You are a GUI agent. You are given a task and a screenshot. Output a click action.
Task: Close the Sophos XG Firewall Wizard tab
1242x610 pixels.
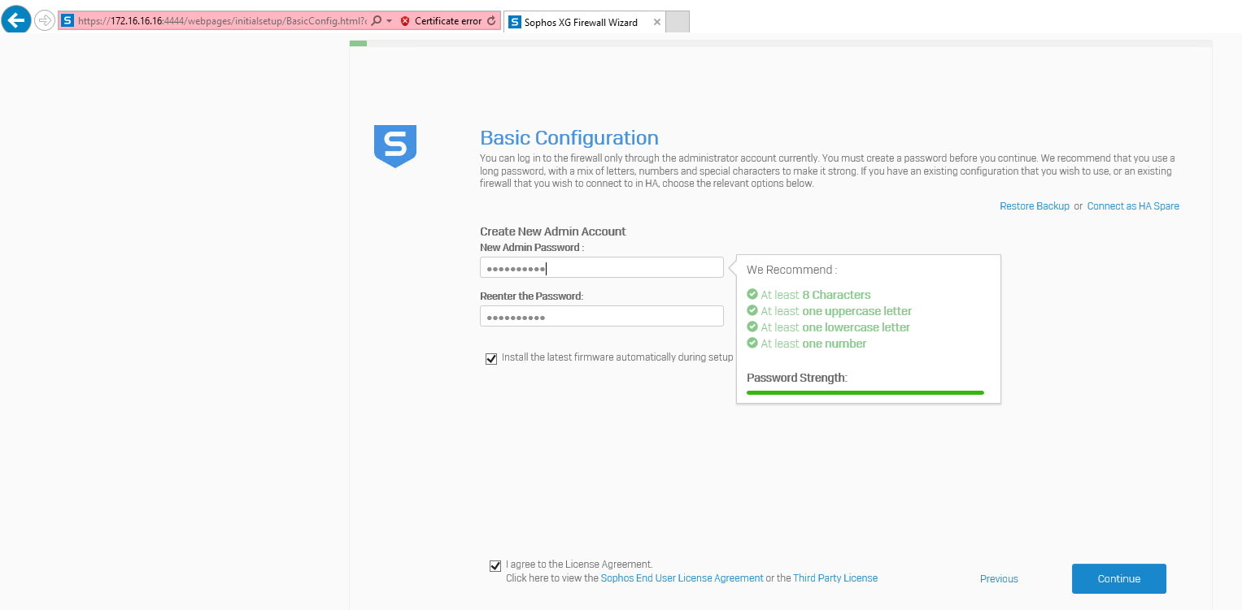point(657,22)
